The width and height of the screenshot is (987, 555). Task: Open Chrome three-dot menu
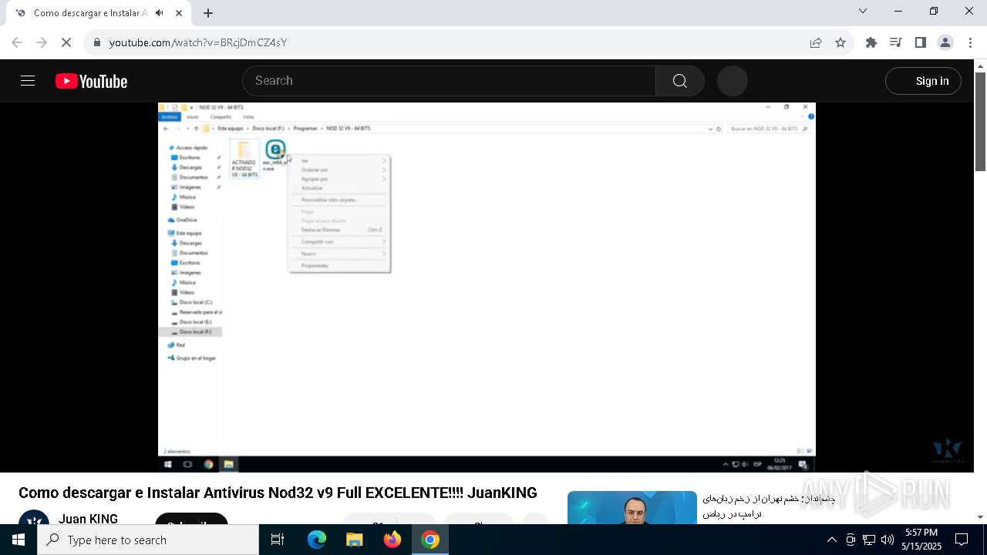[x=970, y=42]
